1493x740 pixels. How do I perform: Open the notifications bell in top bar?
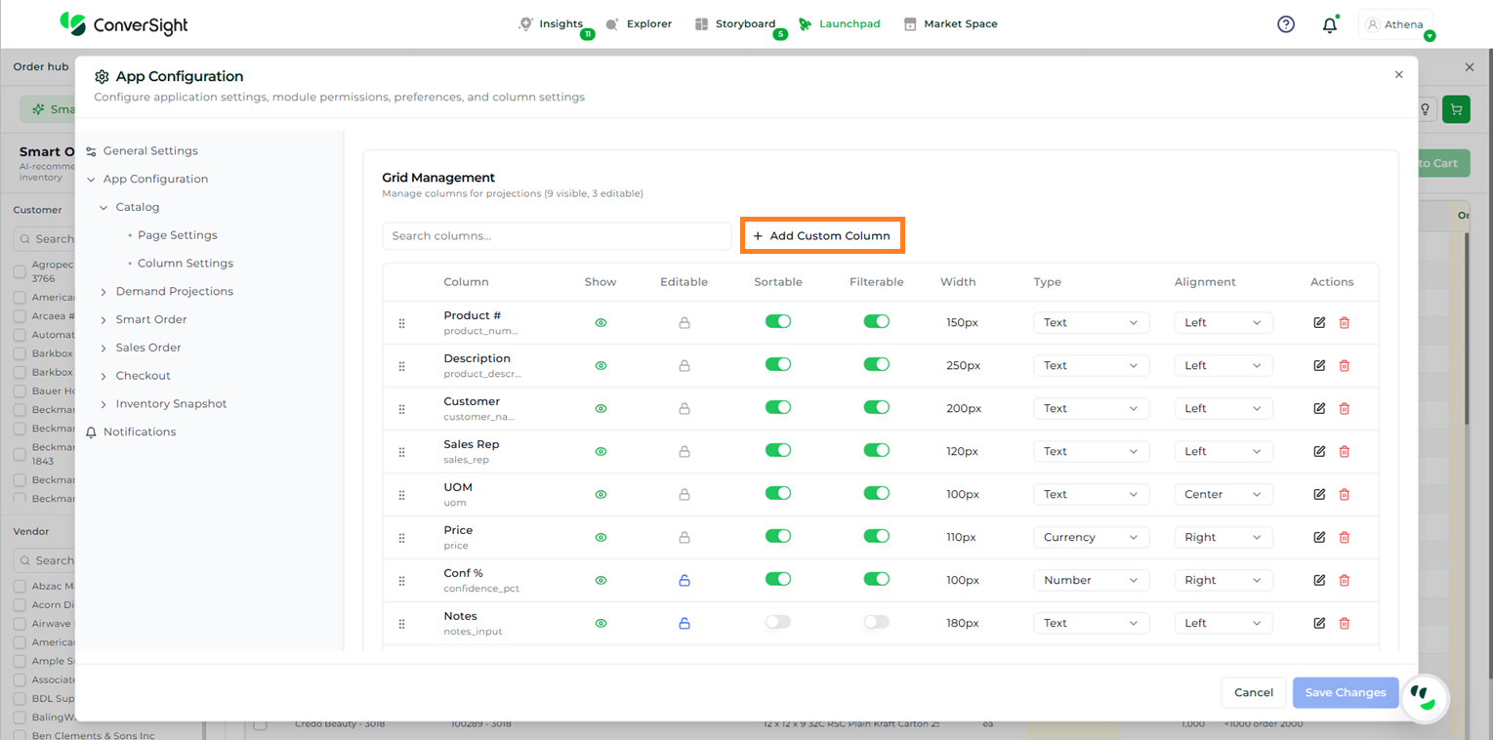(1329, 25)
